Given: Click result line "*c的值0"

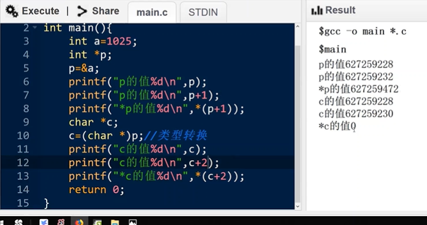Looking at the screenshot, I should (337, 126).
